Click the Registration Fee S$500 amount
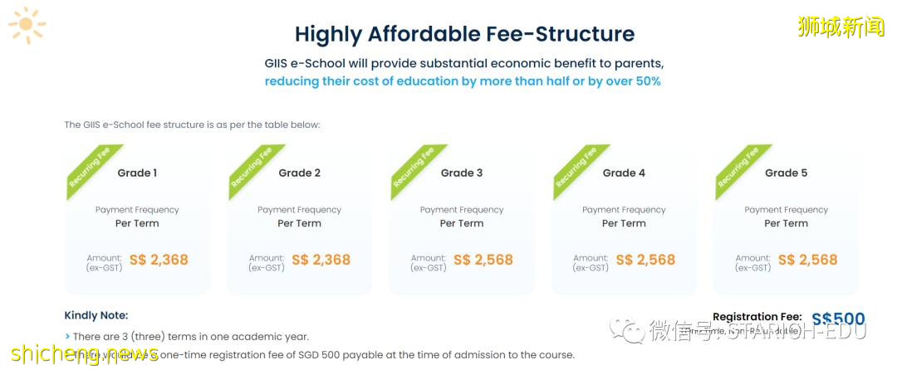 click(x=837, y=319)
